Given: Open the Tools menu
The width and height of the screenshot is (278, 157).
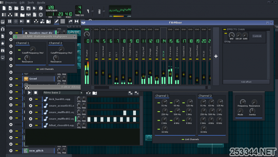Looking at the screenshot, I should click(x=30, y=2).
